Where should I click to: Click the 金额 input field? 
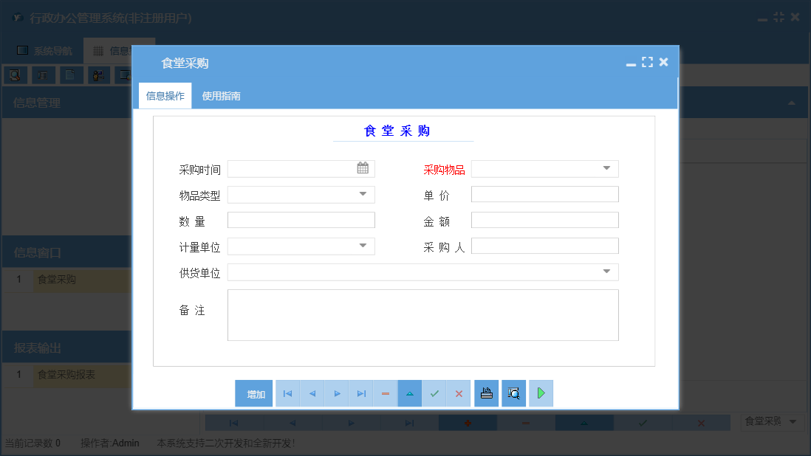pos(544,220)
